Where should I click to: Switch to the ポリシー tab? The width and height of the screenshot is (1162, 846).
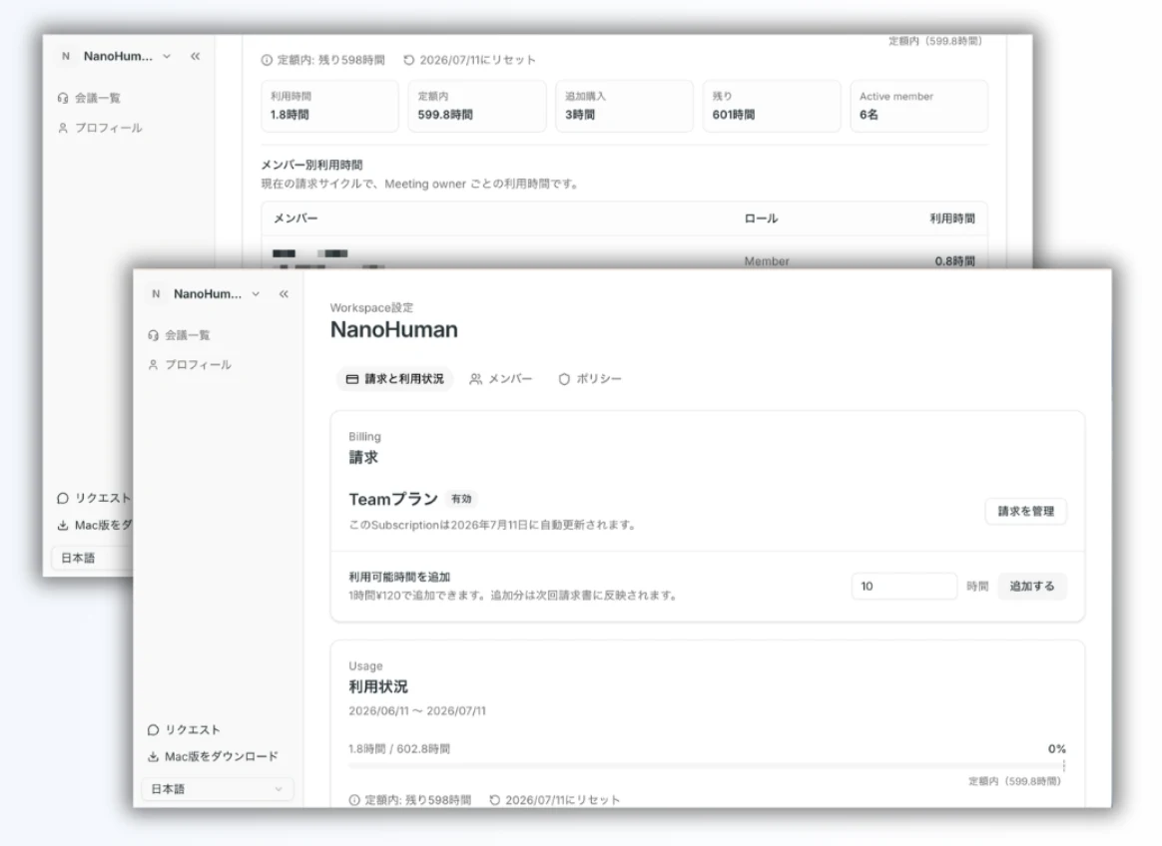click(x=590, y=378)
